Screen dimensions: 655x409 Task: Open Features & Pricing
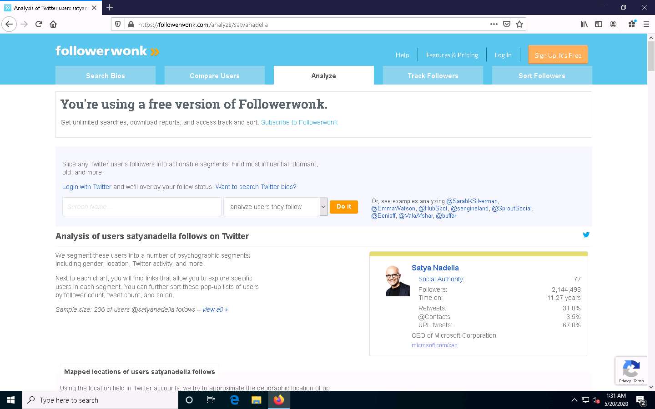[452, 55]
